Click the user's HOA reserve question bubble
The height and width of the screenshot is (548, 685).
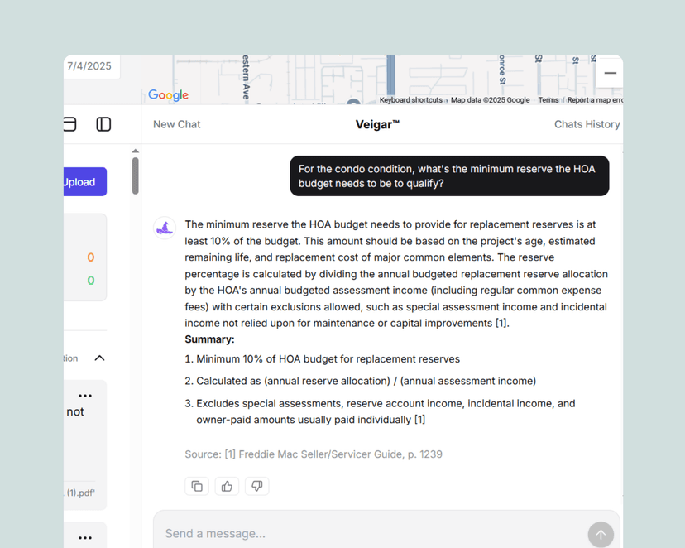(449, 175)
